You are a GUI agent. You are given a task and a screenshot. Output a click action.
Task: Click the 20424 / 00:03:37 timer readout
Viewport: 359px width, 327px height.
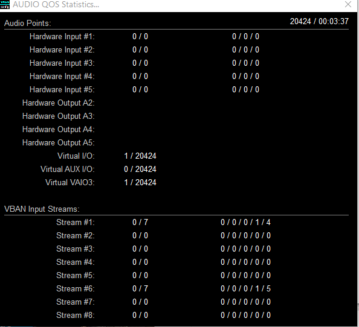[x=319, y=22]
